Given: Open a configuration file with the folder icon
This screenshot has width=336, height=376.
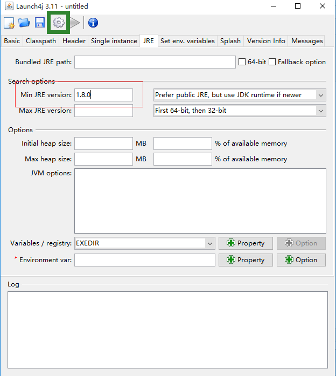Looking at the screenshot, I should tap(24, 23).
